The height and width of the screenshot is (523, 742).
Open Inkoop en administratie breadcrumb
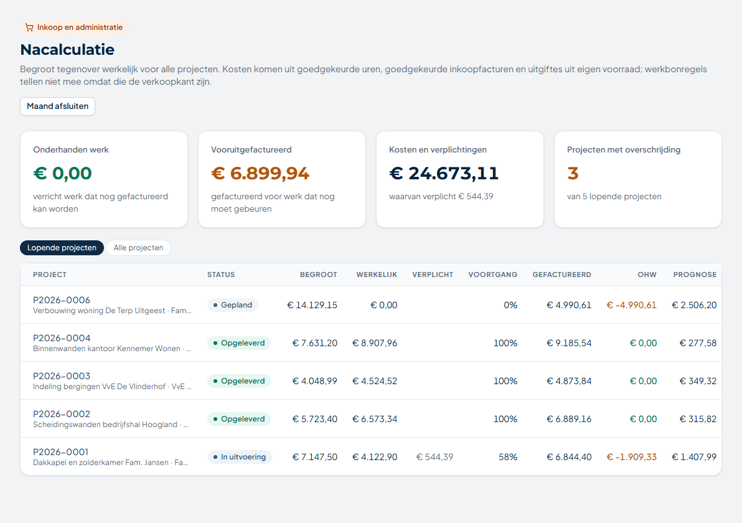pos(74,27)
